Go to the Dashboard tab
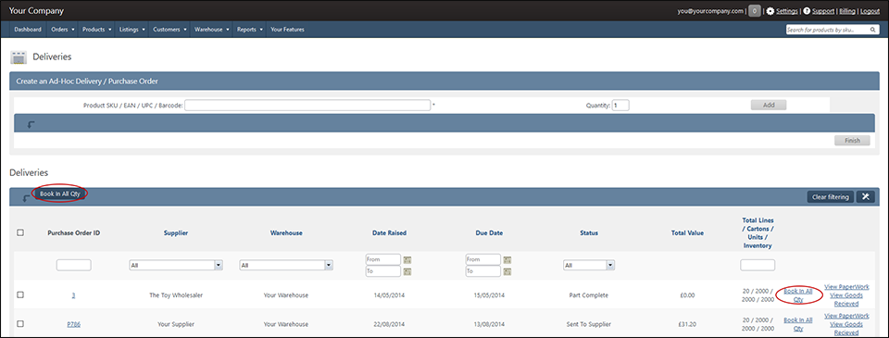Image resolution: width=889 pixels, height=338 pixels. pyautogui.click(x=28, y=29)
